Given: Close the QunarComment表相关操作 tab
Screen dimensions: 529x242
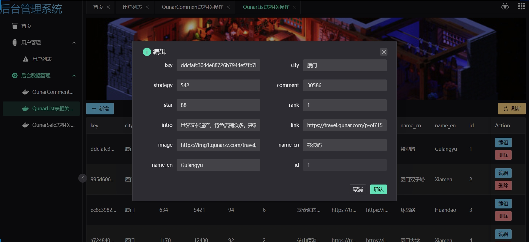Looking at the screenshot, I should coord(228,7).
